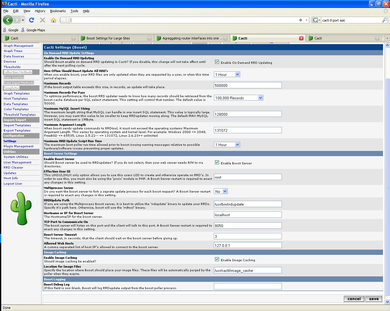This screenshot has width=390, height=311.
Task: Go back with the green back arrow
Action: [8, 20]
